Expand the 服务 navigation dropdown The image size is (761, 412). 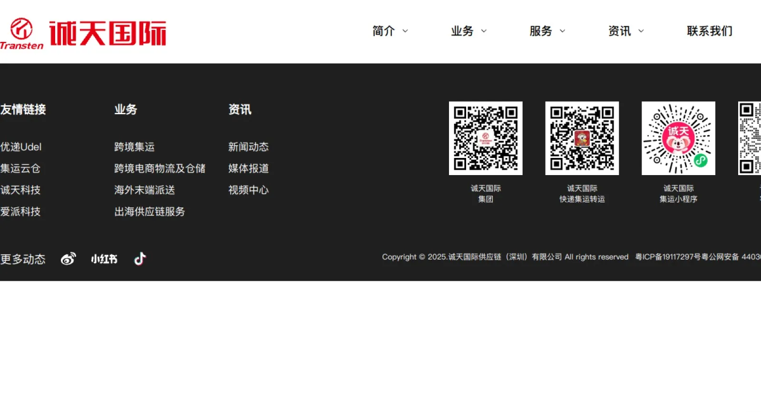pos(547,31)
